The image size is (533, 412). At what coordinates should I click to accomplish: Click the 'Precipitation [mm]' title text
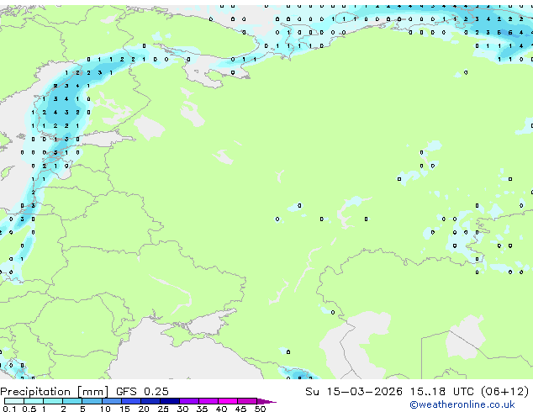55,392
